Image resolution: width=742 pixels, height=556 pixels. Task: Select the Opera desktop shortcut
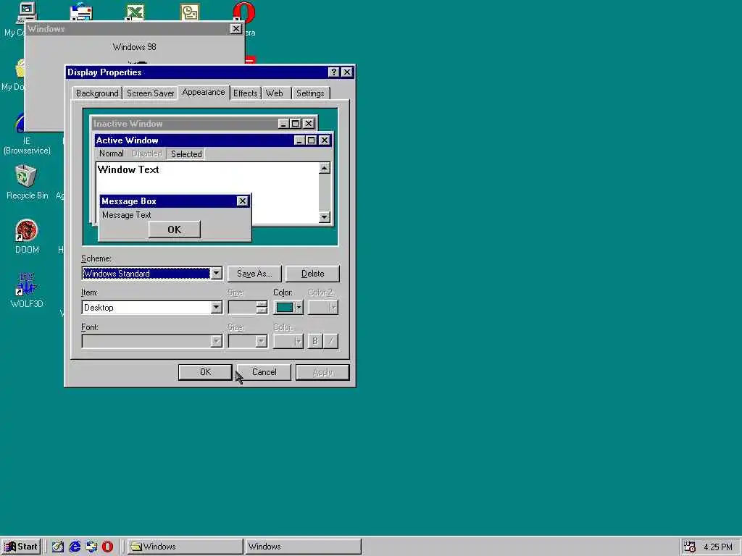click(243, 12)
